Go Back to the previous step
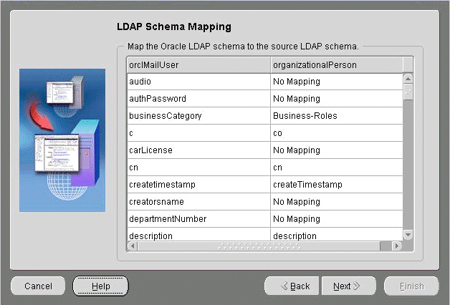The image size is (450, 305). (292, 286)
